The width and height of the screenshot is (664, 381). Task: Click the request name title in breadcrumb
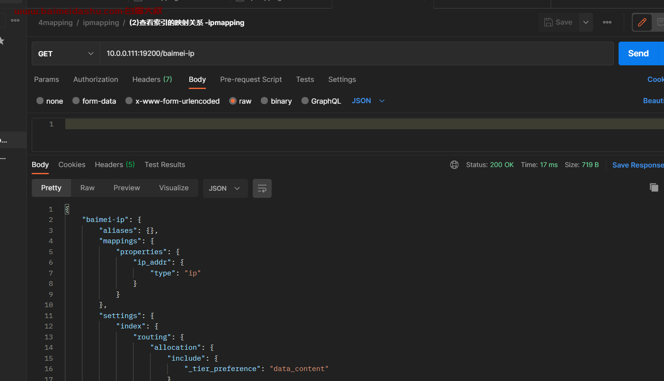tap(186, 22)
